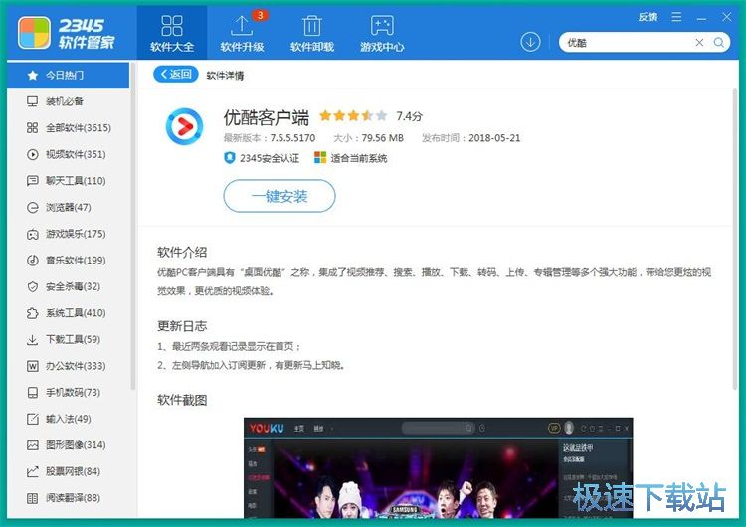Click the picture icon beside 图形图像
746x527 pixels.
click(33, 445)
